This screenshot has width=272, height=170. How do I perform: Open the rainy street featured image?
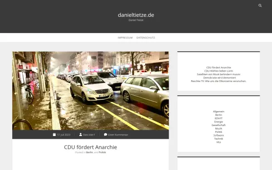pos(91,91)
